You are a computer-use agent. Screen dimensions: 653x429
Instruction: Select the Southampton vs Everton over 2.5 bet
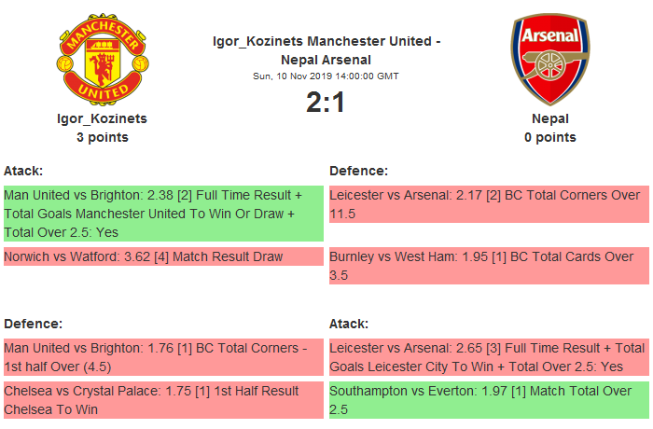pyautogui.click(x=489, y=400)
